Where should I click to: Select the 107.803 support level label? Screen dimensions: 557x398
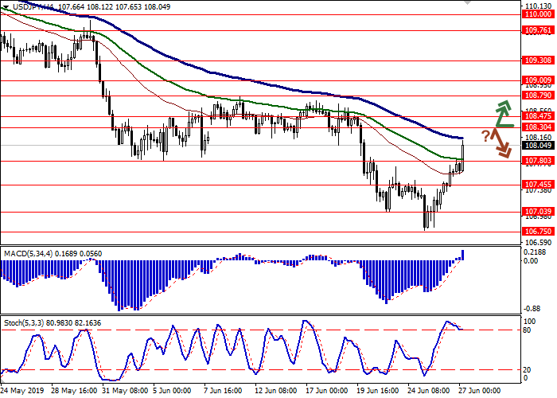point(538,161)
